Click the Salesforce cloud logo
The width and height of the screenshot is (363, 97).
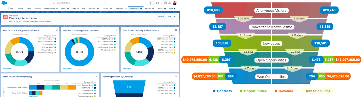[4, 3]
